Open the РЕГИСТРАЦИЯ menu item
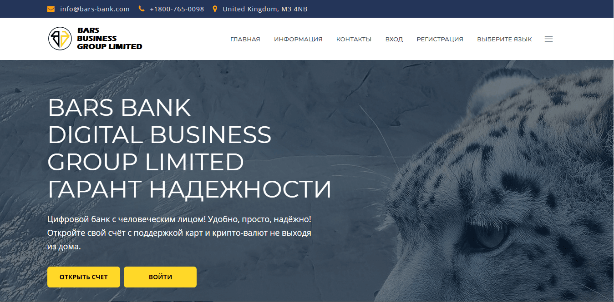 click(x=440, y=39)
